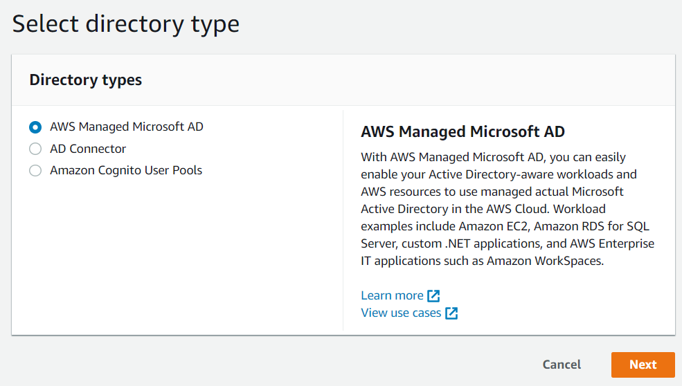
Task: Select the Amazon Cognito User Pools radio button
Action: coord(35,170)
